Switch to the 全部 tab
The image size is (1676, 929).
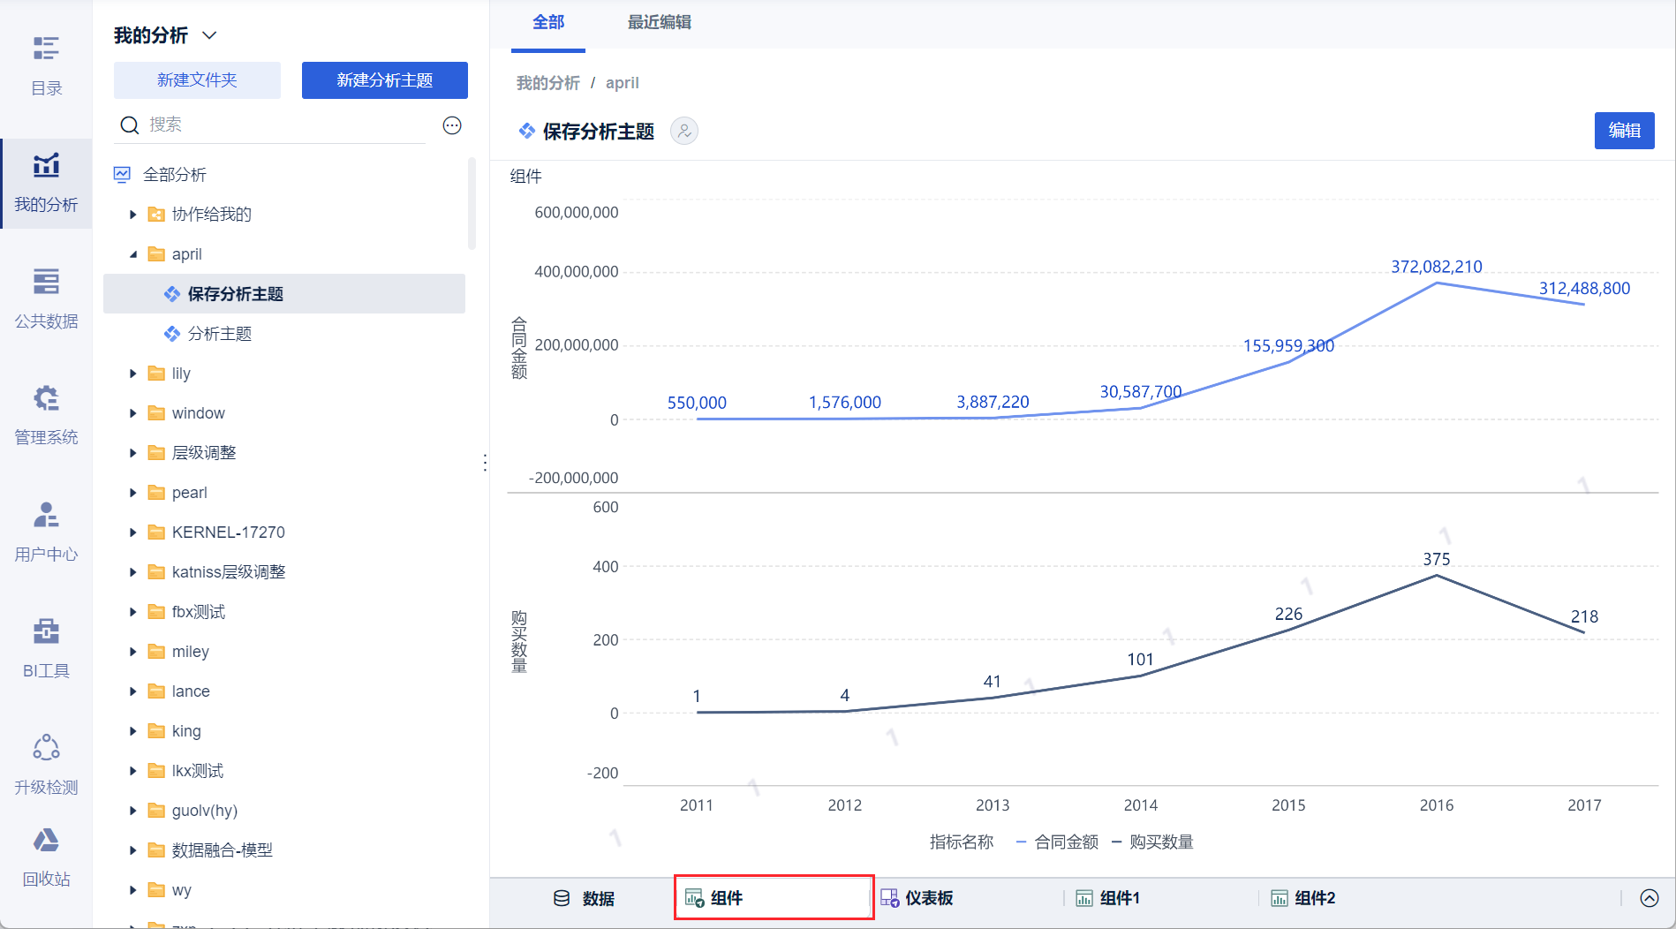point(548,23)
